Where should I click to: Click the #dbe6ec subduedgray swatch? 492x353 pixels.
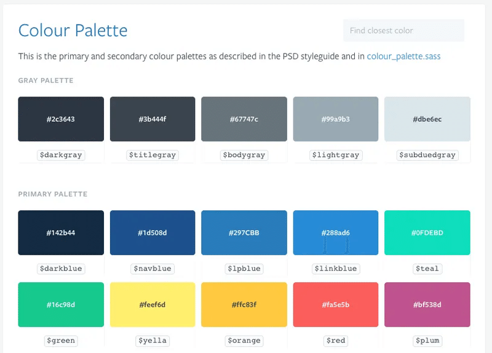coord(427,119)
